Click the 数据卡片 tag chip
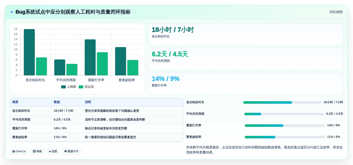Viewport: 353px width, 165px height. point(71,151)
